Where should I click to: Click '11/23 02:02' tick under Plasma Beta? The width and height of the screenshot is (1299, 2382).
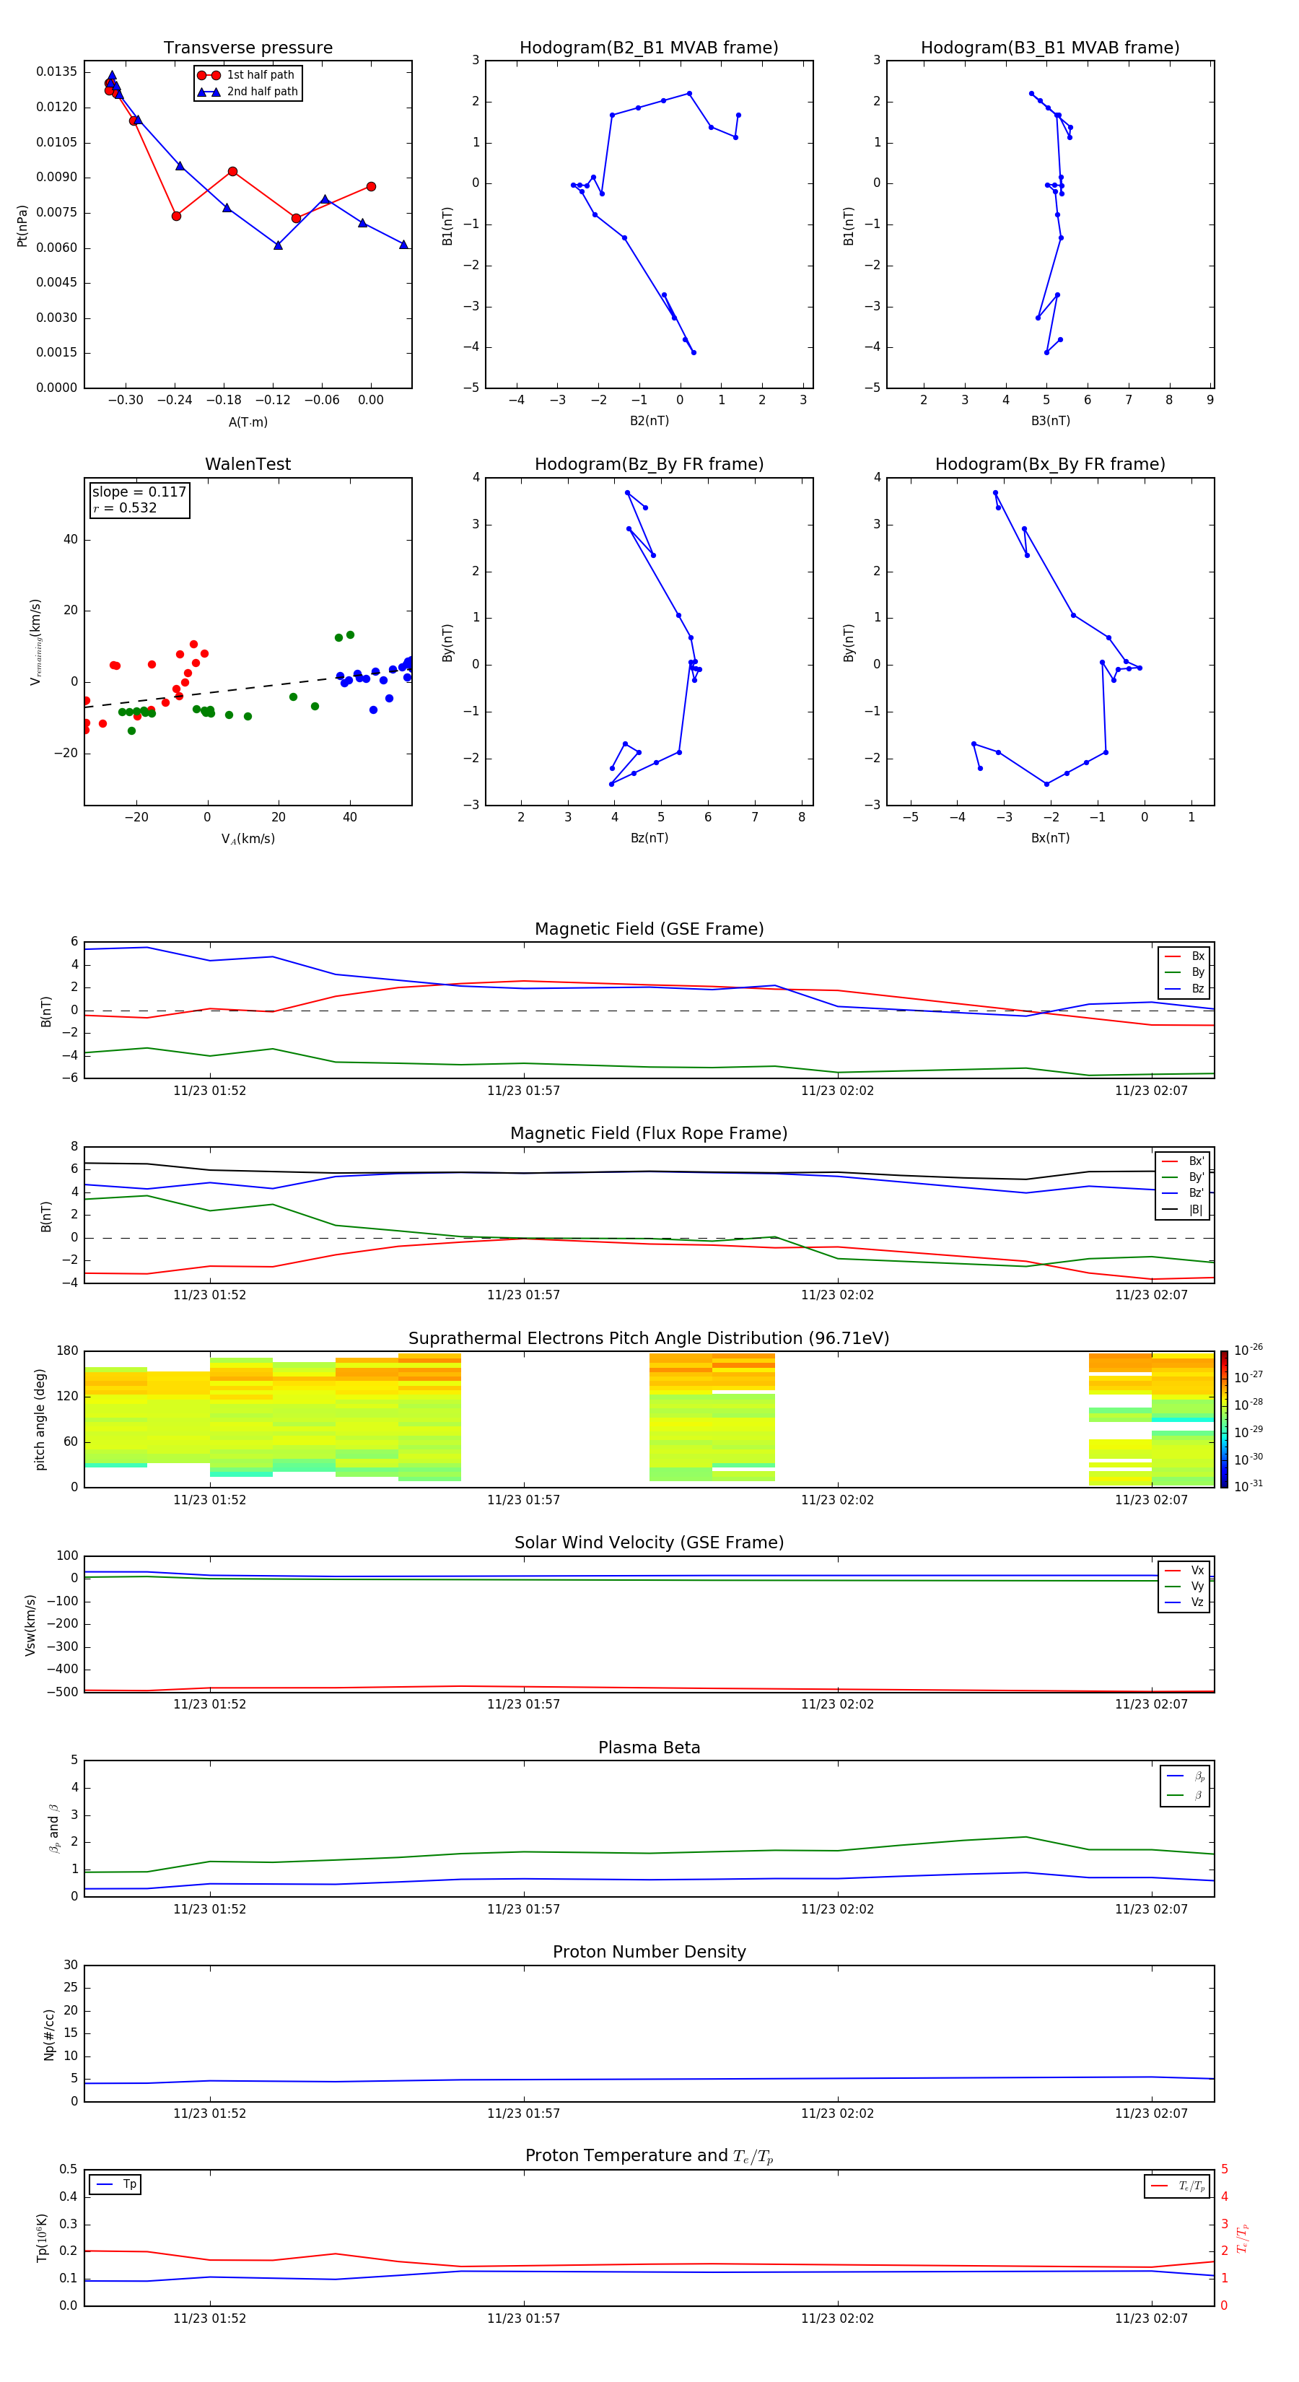836,1909
